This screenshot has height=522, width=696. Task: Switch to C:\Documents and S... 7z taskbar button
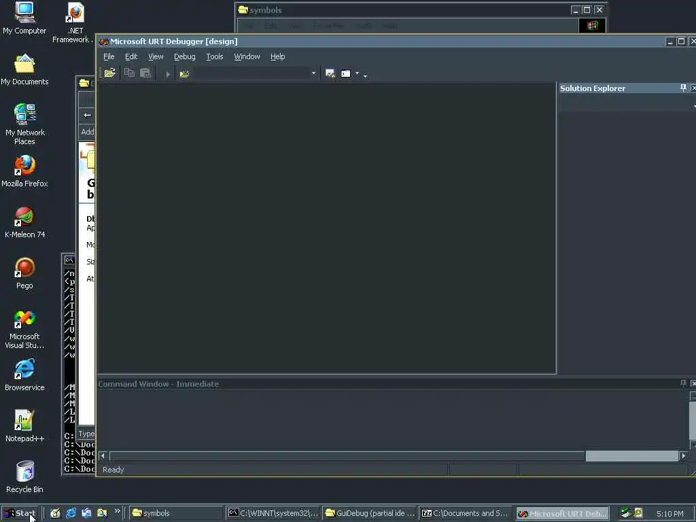pyautogui.click(x=466, y=513)
